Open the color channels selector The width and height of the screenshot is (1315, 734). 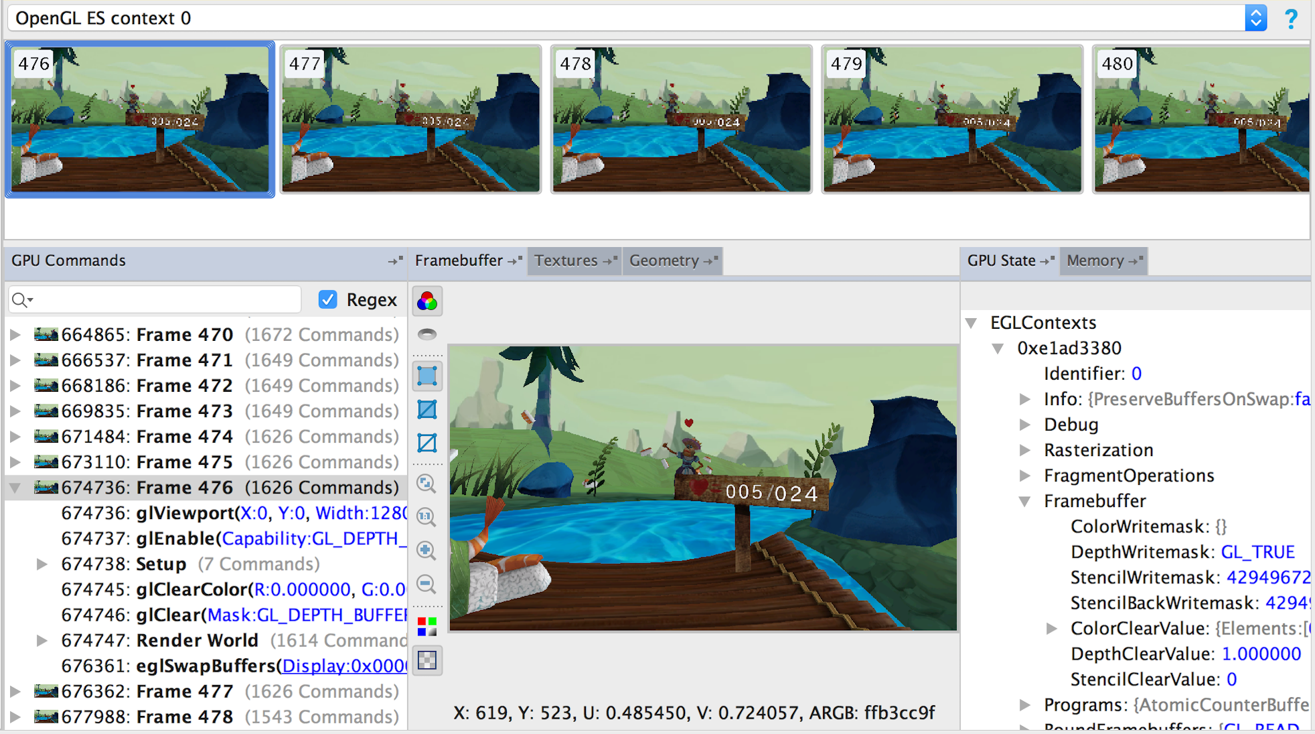click(x=427, y=627)
